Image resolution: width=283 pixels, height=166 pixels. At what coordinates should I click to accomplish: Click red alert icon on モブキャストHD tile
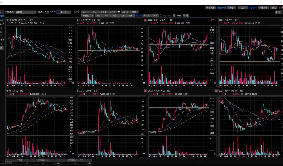pos(145,20)
